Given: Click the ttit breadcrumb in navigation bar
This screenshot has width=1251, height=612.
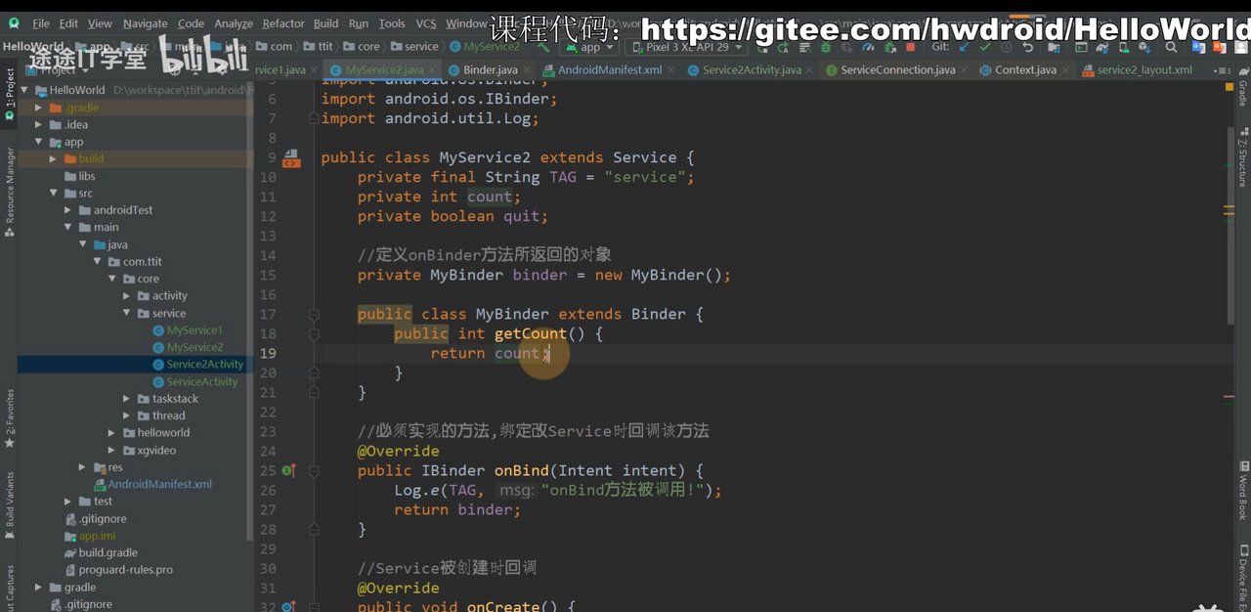Looking at the screenshot, I should click(319, 46).
